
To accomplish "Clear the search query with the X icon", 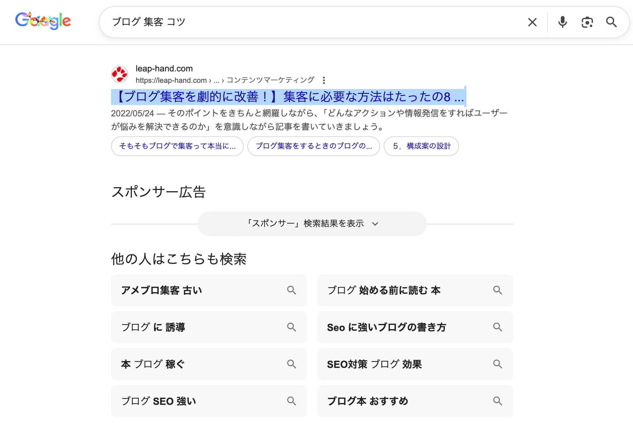I will pyautogui.click(x=532, y=22).
